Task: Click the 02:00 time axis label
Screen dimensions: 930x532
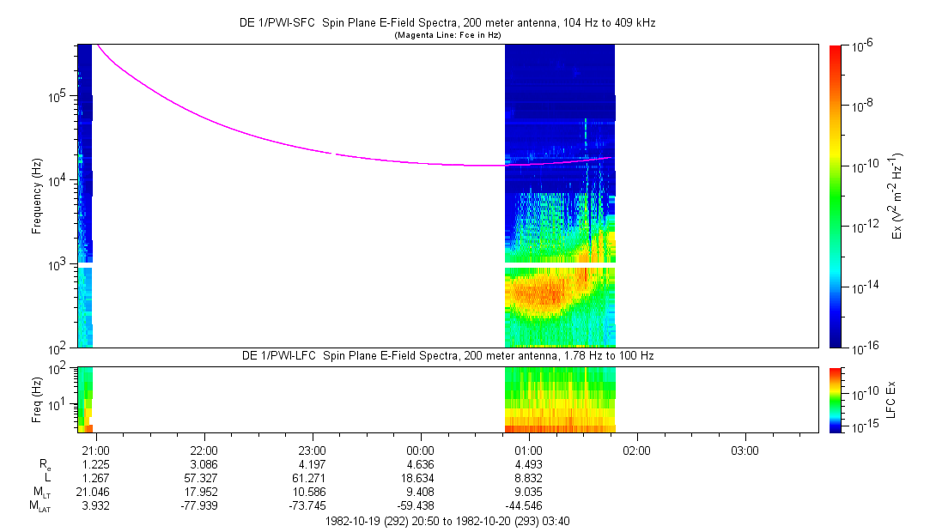Action: pyautogui.click(x=636, y=450)
